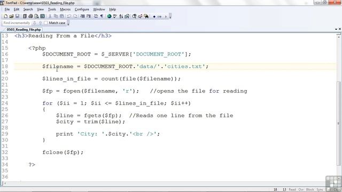Create a new document with toolbar icon

(x=6, y=17)
